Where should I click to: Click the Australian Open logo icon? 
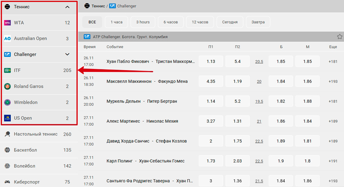tap(7, 39)
